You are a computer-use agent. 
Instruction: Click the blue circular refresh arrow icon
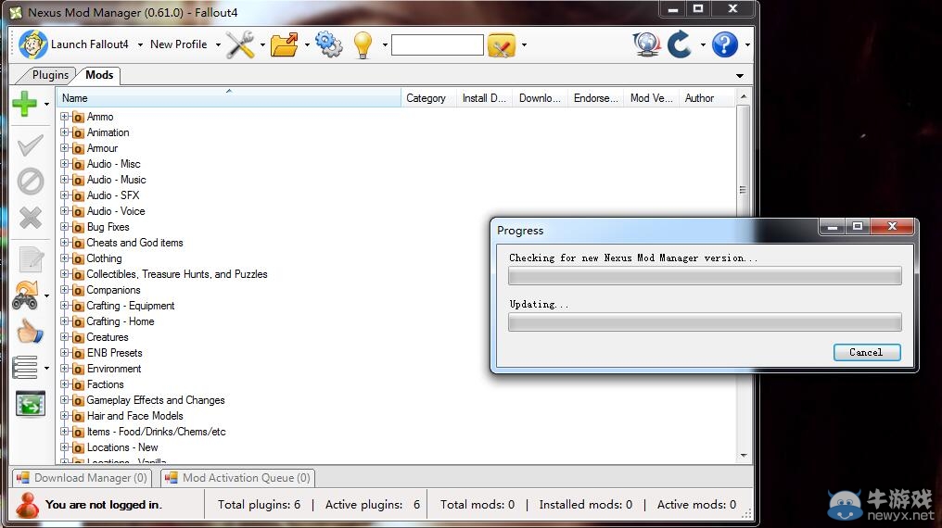pos(680,44)
